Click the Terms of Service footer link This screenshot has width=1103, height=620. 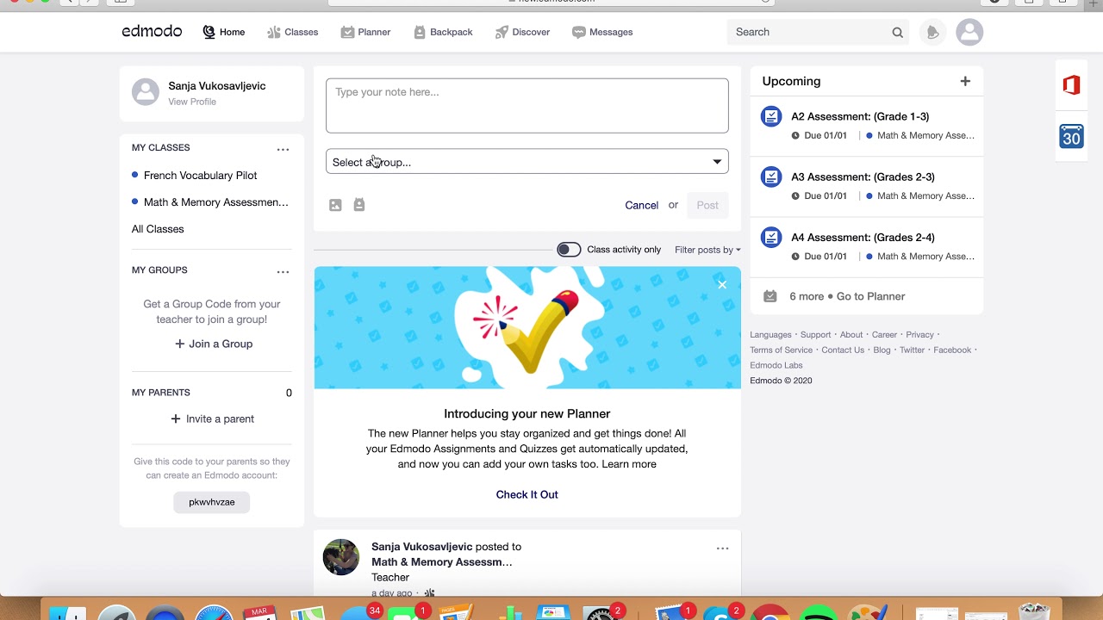coord(781,350)
